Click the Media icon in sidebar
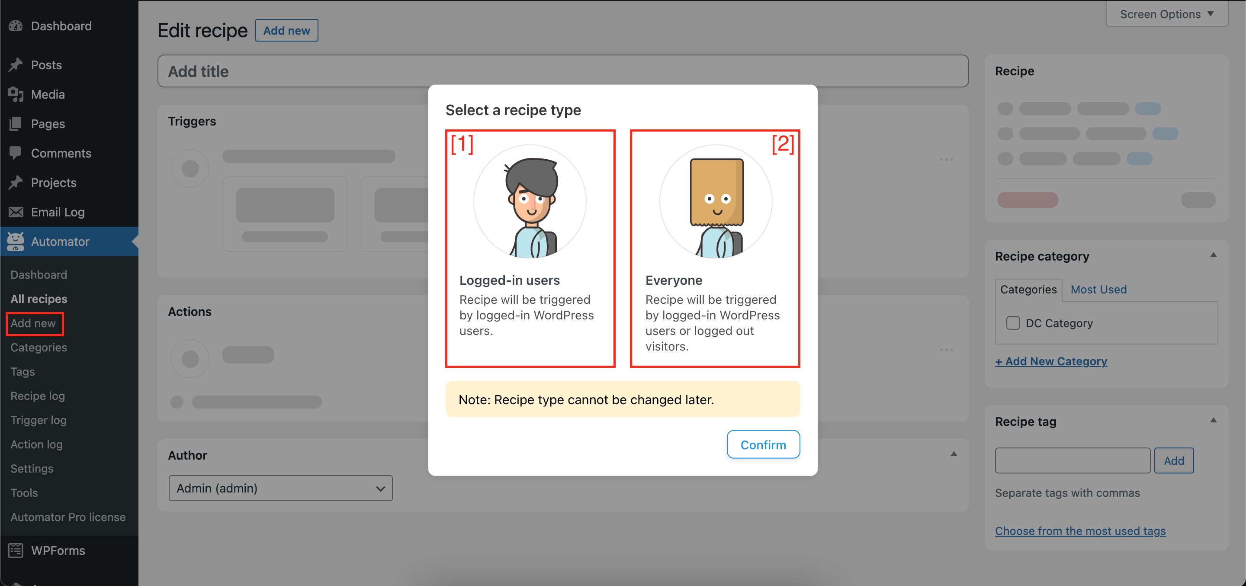Screen dimensions: 1246x586 pyautogui.click(x=16, y=94)
